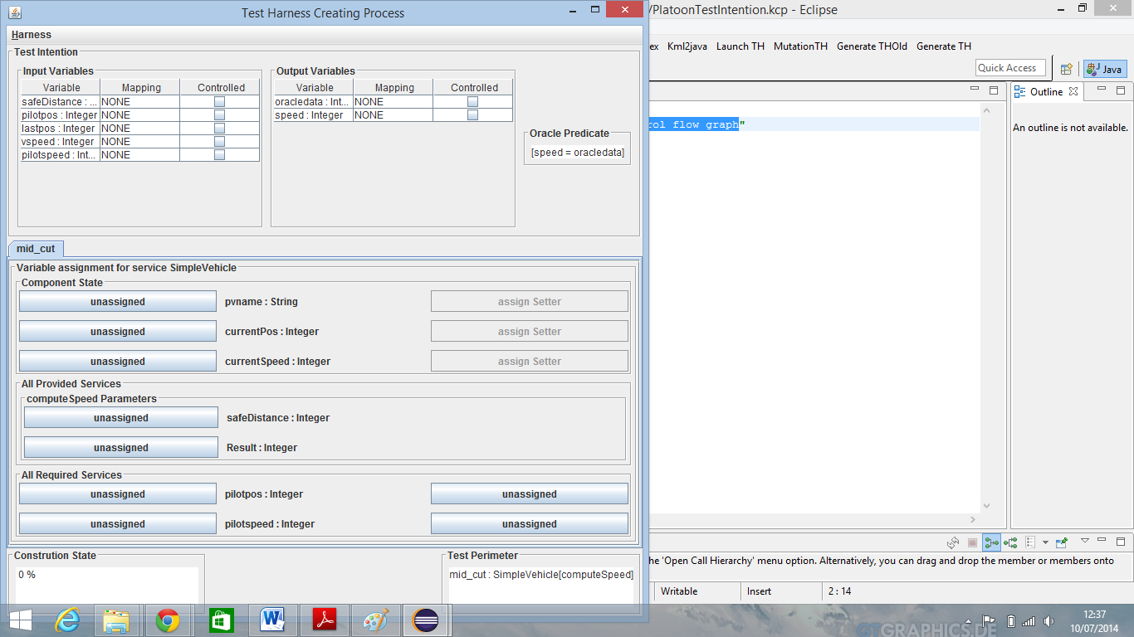Expand the call history dropdown arrow
The image size is (1134, 637).
(x=1044, y=542)
